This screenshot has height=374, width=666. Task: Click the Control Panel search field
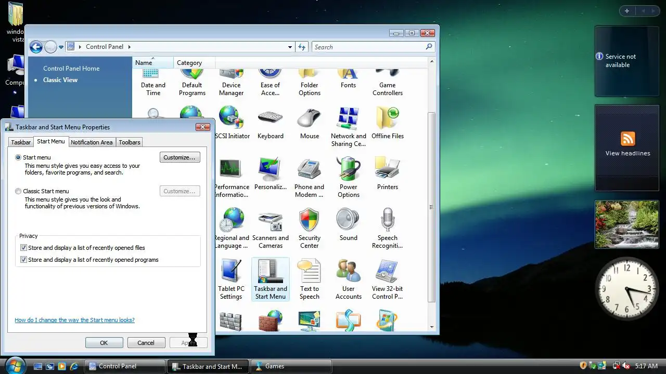373,47
